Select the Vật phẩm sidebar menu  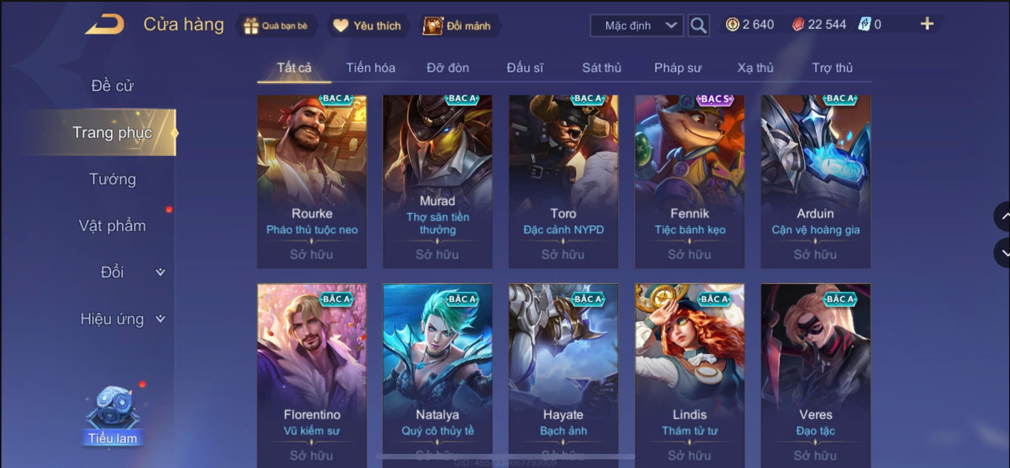112,226
